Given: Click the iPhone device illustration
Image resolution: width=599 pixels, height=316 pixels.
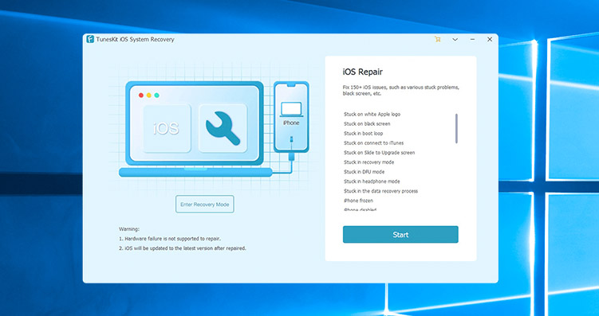Looking at the screenshot, I should [x=291, y=117].
